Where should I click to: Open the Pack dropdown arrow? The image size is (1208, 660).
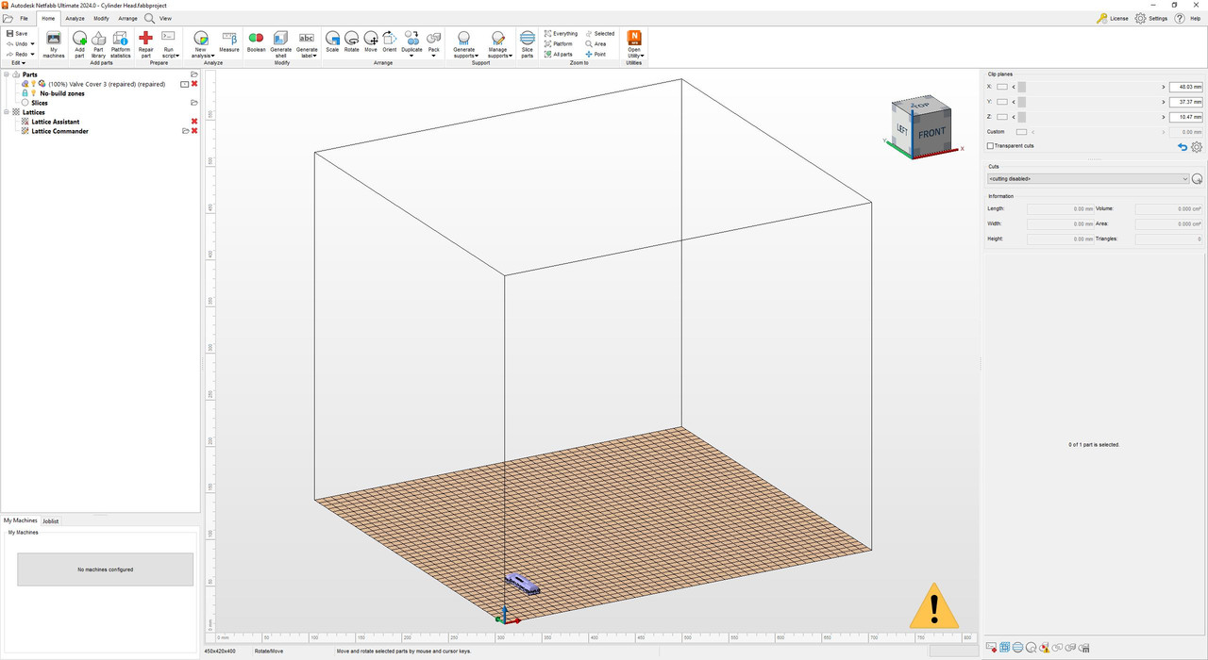click(433, 56)
